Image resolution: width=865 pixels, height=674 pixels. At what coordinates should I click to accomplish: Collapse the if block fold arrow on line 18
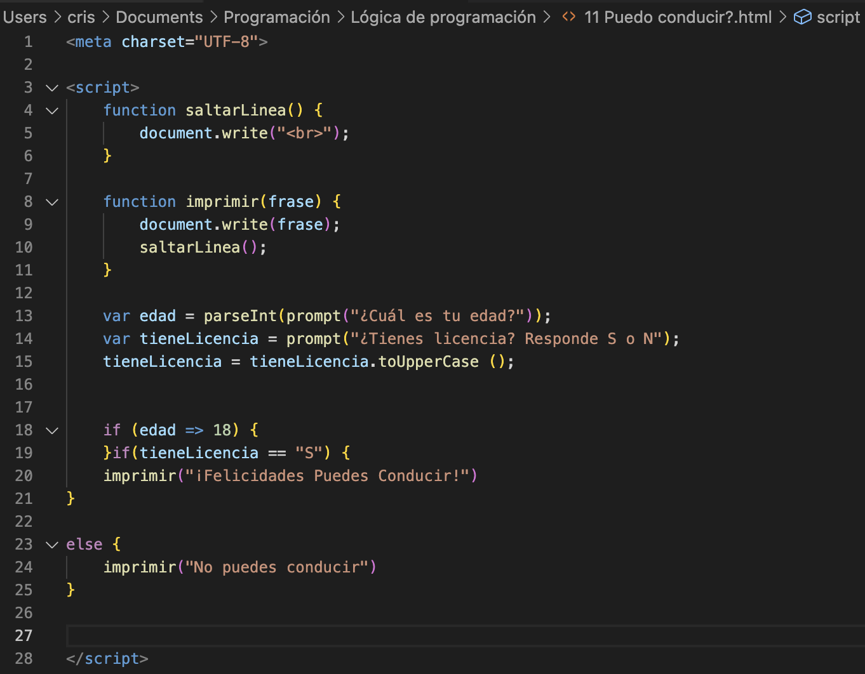point(52,430)
